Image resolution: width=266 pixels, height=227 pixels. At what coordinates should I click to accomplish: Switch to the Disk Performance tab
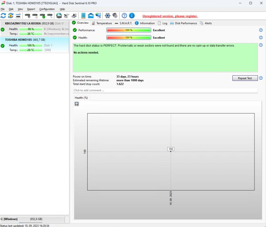click(184, 23)
